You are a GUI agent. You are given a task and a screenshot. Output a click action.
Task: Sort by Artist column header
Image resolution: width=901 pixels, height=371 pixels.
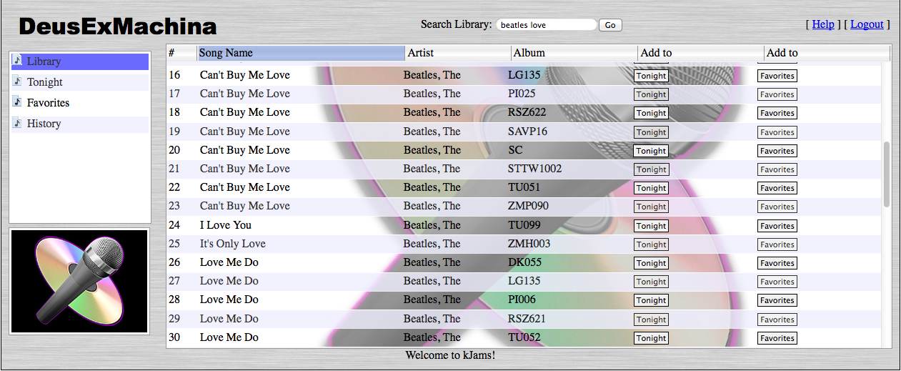[x=457, y=53]
